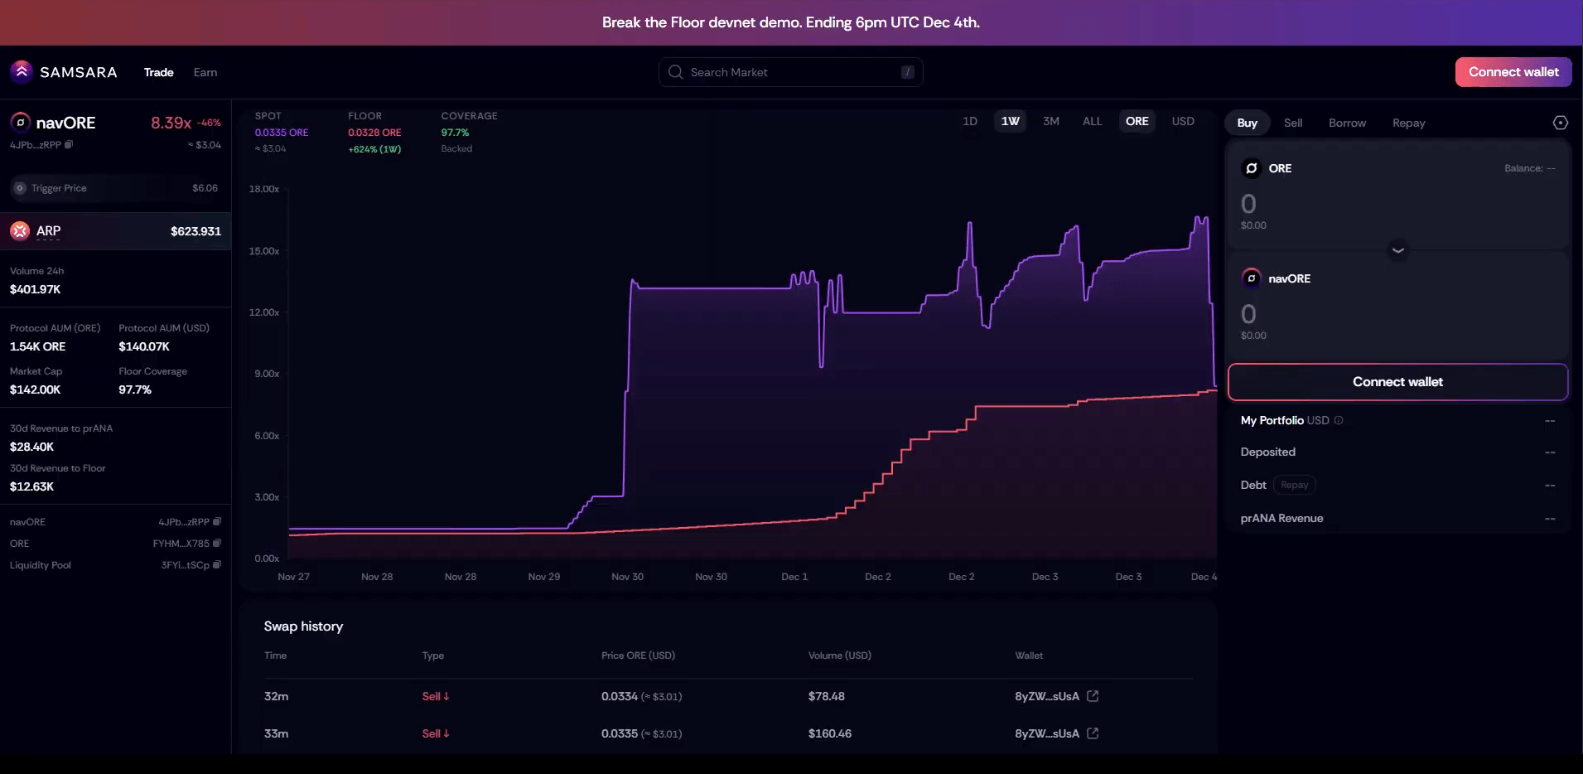The width and height of the screenshot is (1583, 774).
Task: Expand the ARP row
Action: pos(115,231)
